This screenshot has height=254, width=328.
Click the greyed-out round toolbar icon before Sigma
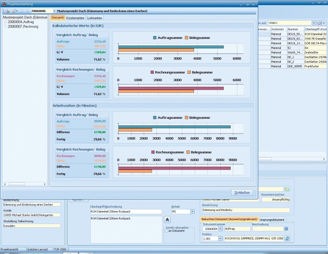(22, 11)
